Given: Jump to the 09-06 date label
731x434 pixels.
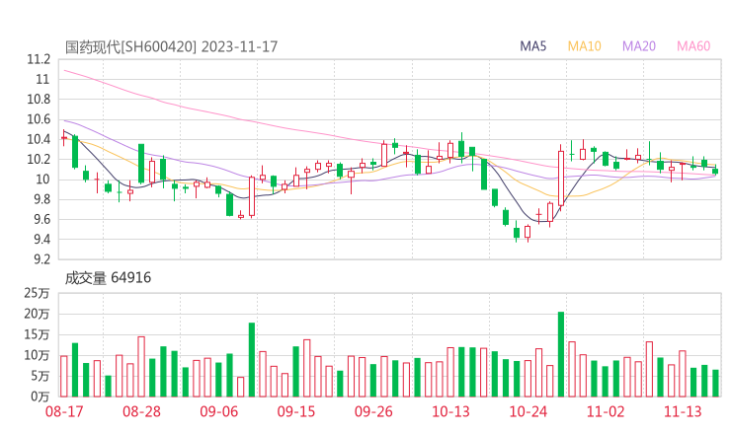Looking at the screenshot, I should pos(219,410).
